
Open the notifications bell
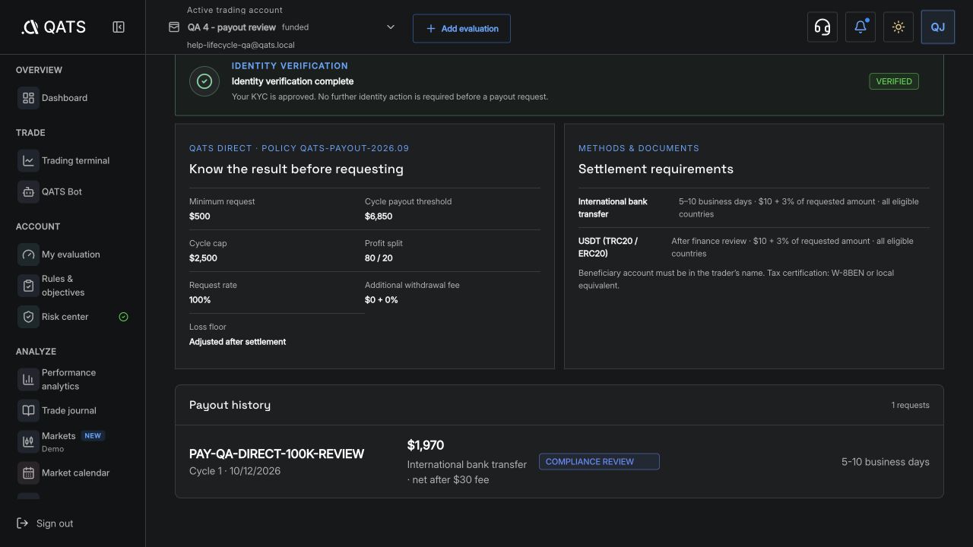860,27
